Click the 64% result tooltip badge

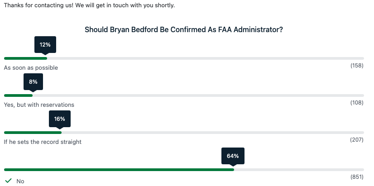tap(233, 156)
